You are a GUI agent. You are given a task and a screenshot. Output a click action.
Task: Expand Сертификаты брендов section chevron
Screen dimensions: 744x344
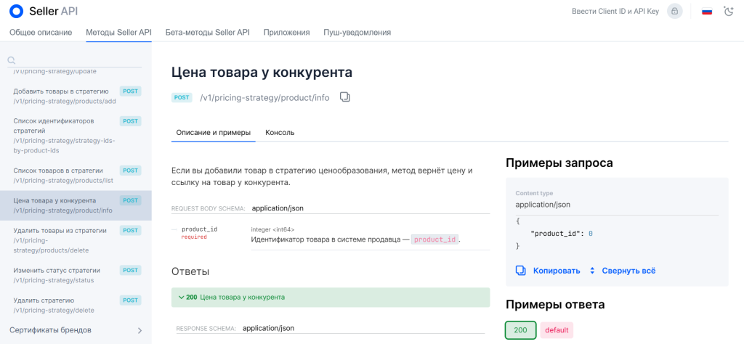(139, 330)
